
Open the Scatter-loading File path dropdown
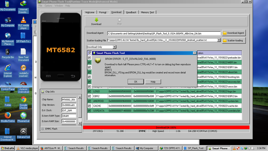[219, 40]
